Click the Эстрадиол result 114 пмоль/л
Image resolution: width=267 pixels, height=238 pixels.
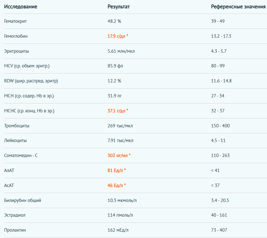pos(121,215)
